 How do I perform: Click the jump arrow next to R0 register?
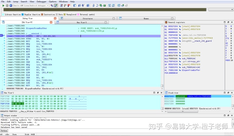(x=180, y=26)
